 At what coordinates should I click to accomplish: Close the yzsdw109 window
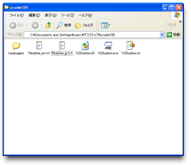coord(179,8)
